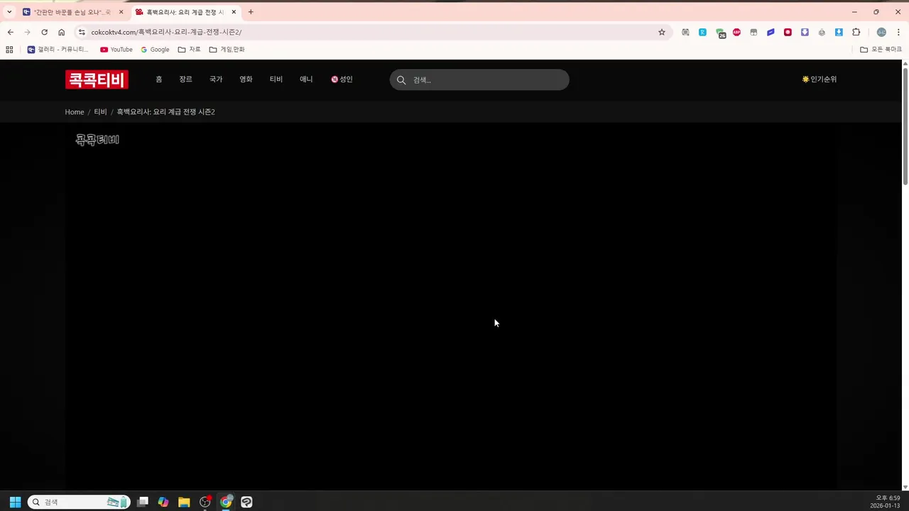Click the red record extension icon
The width and height of the screenshot is (909, 511).
tap(788, 32)
